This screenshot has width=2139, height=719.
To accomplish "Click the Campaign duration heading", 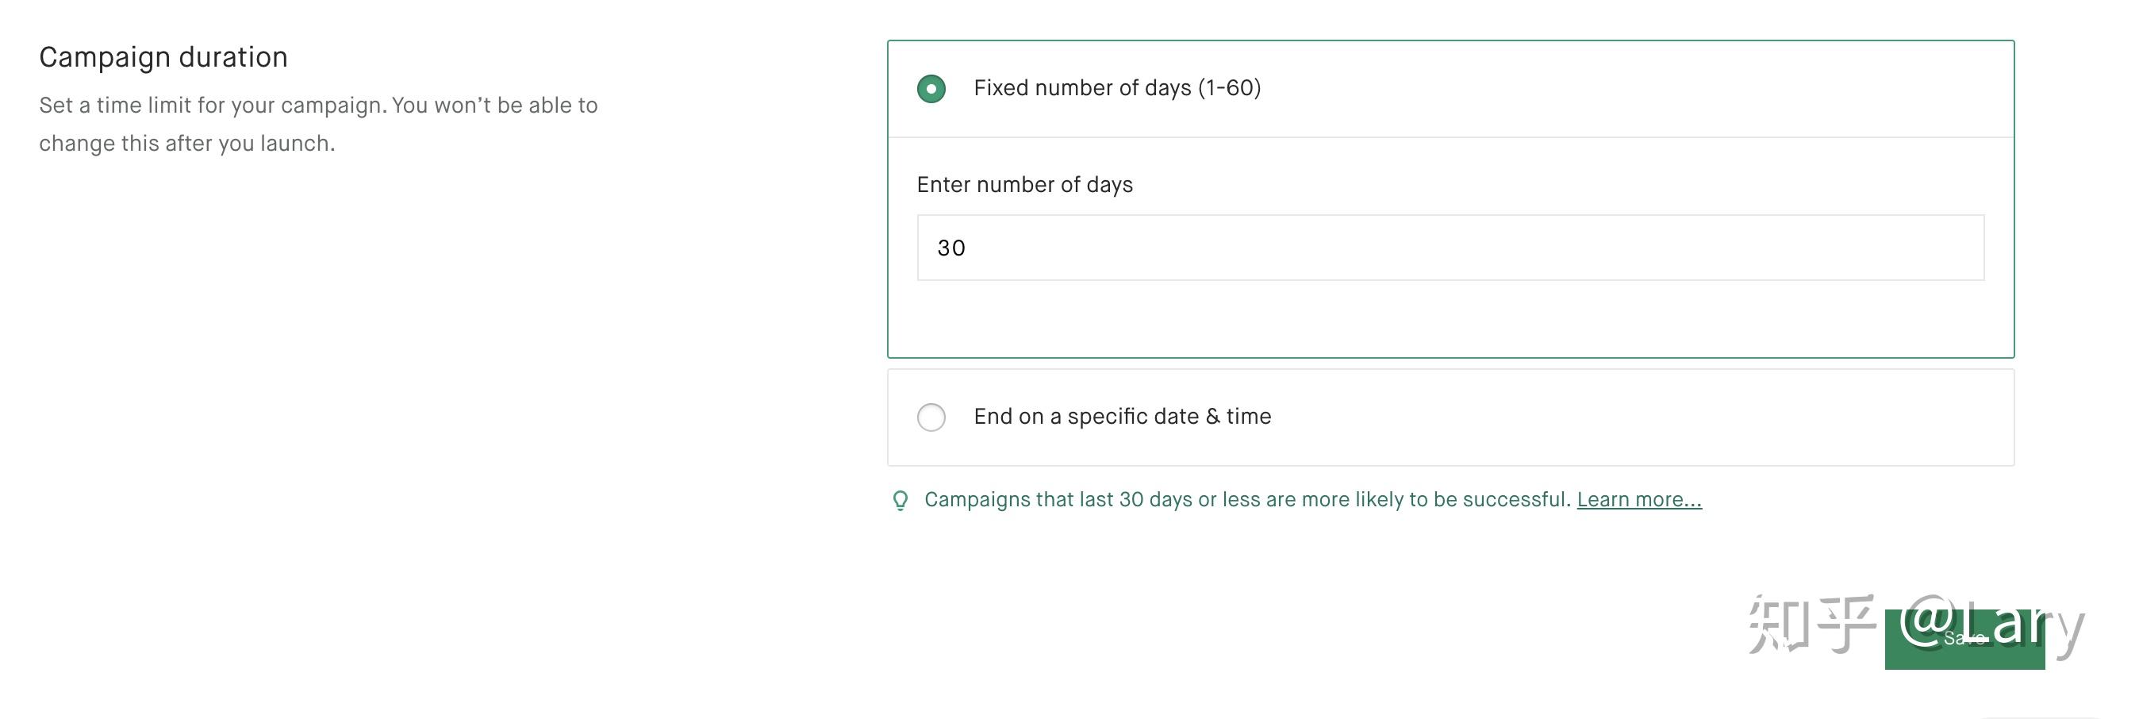I will tap(163, 57).
